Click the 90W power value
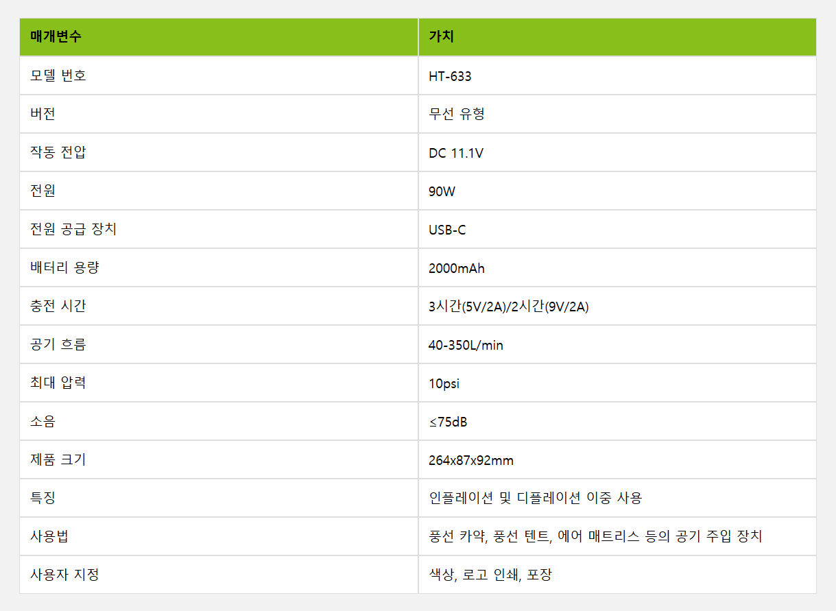 click(442, 191)
